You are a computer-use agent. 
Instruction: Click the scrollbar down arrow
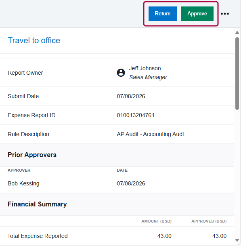(x=237, y=240)
